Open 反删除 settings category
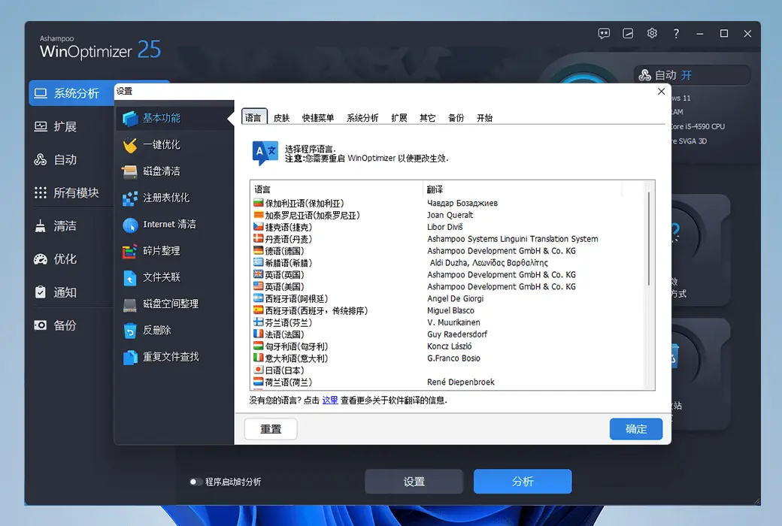Viewport: 782px width, 526px height. coord(174,330)
